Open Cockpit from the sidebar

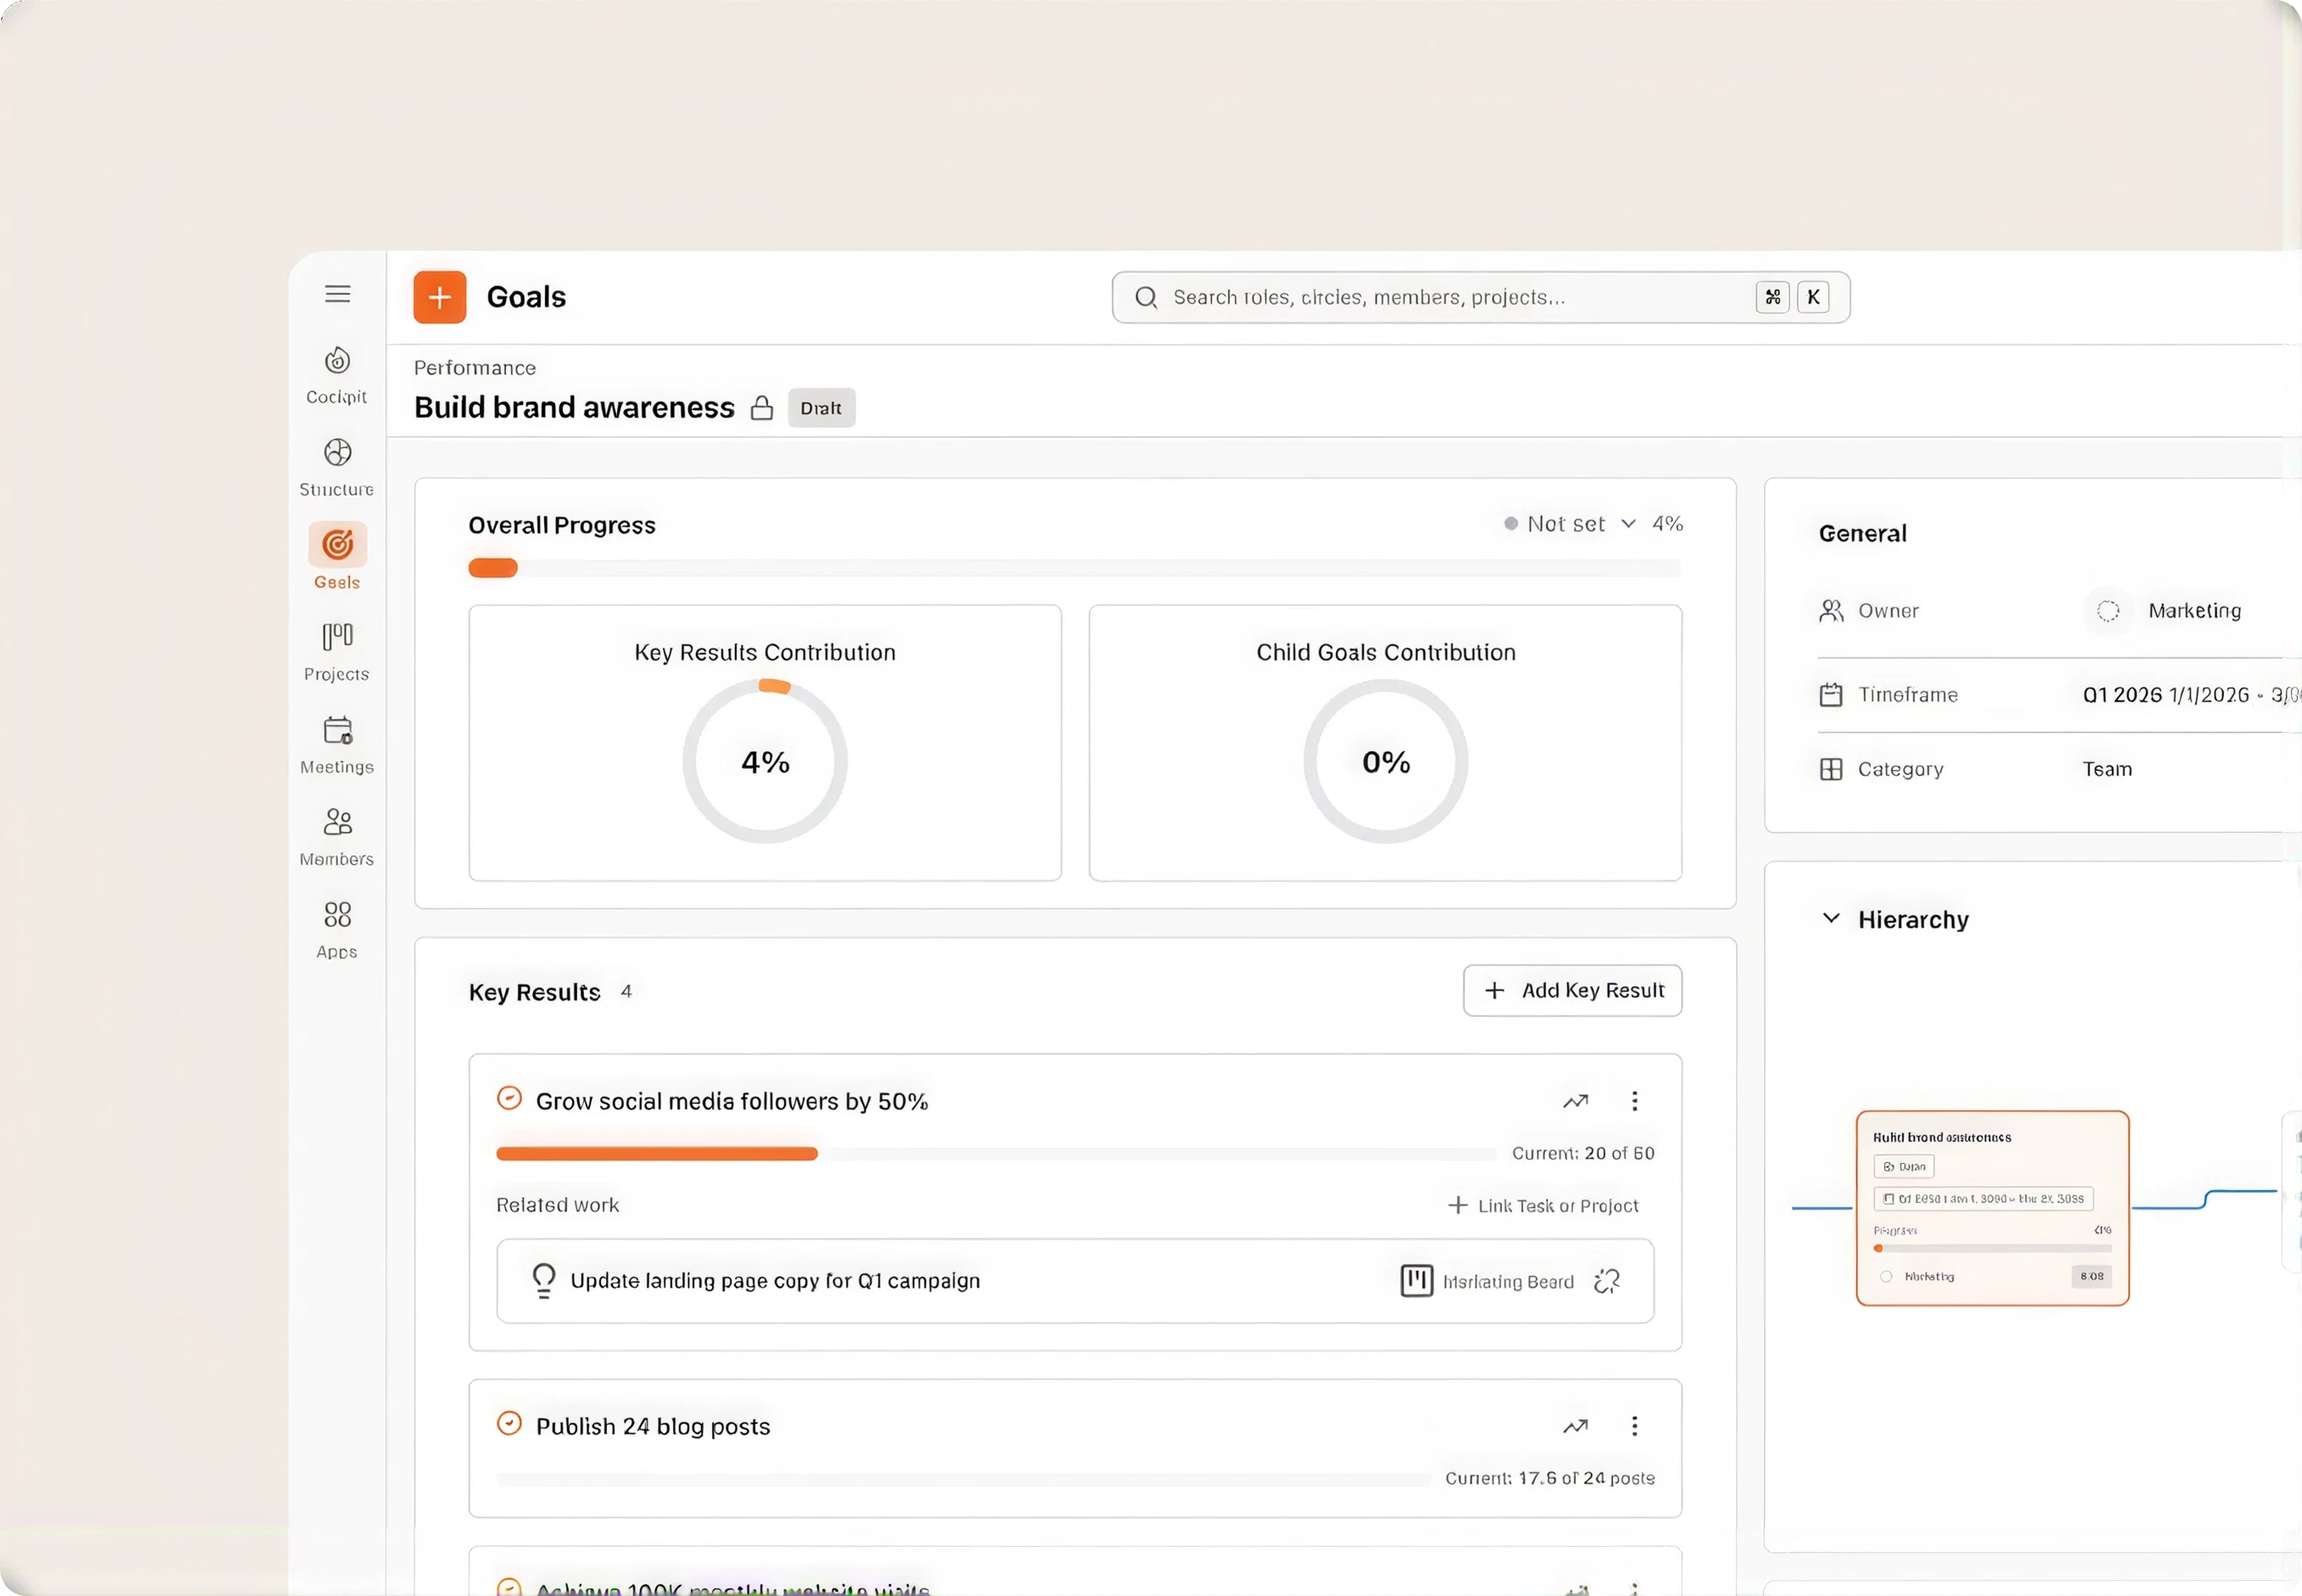pos(337,375)
